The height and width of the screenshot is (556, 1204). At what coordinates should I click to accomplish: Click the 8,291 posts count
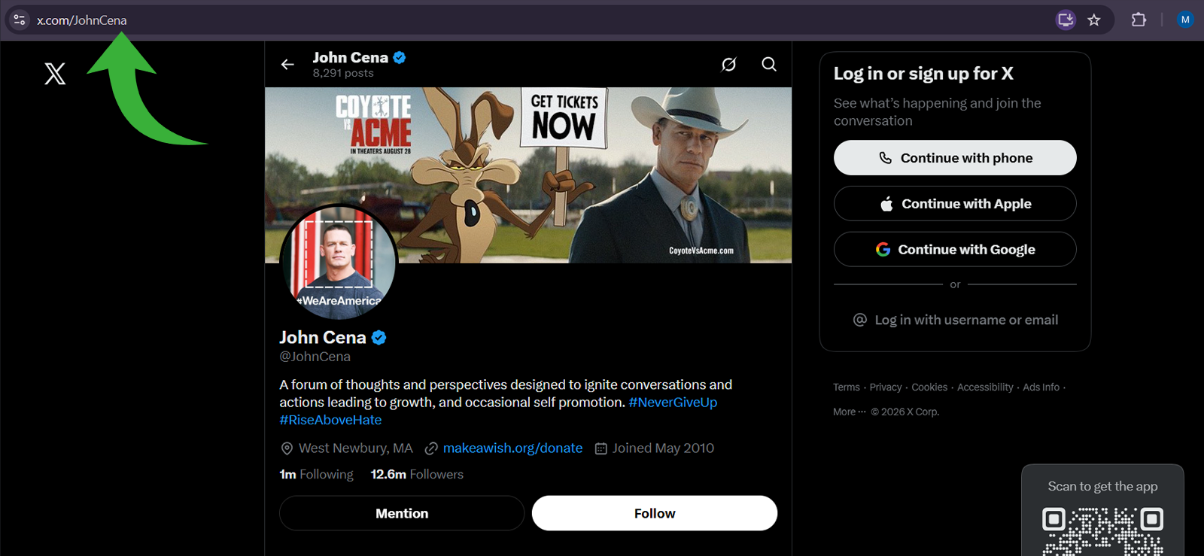(343, 73)
